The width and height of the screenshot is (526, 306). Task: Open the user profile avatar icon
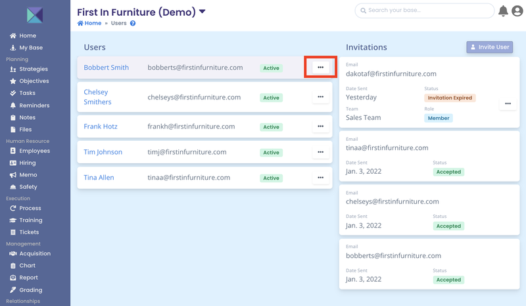(x=517, y=11)
